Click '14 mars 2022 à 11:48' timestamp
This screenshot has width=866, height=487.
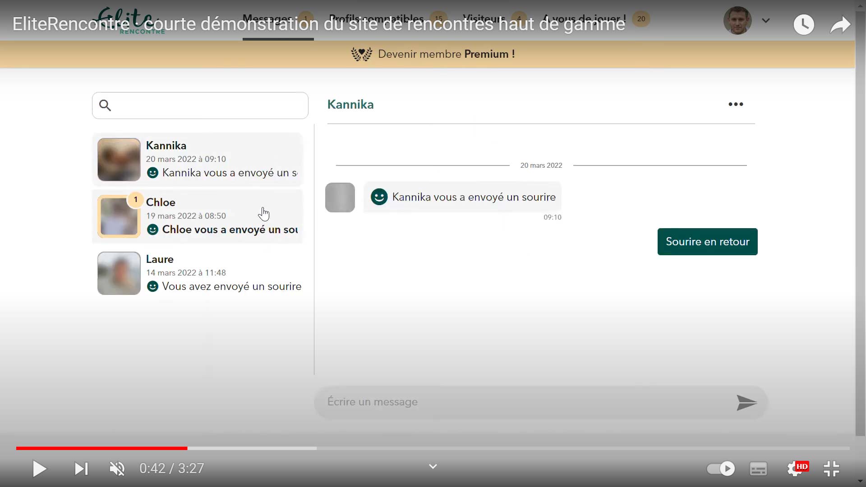(x=186, y=273)
